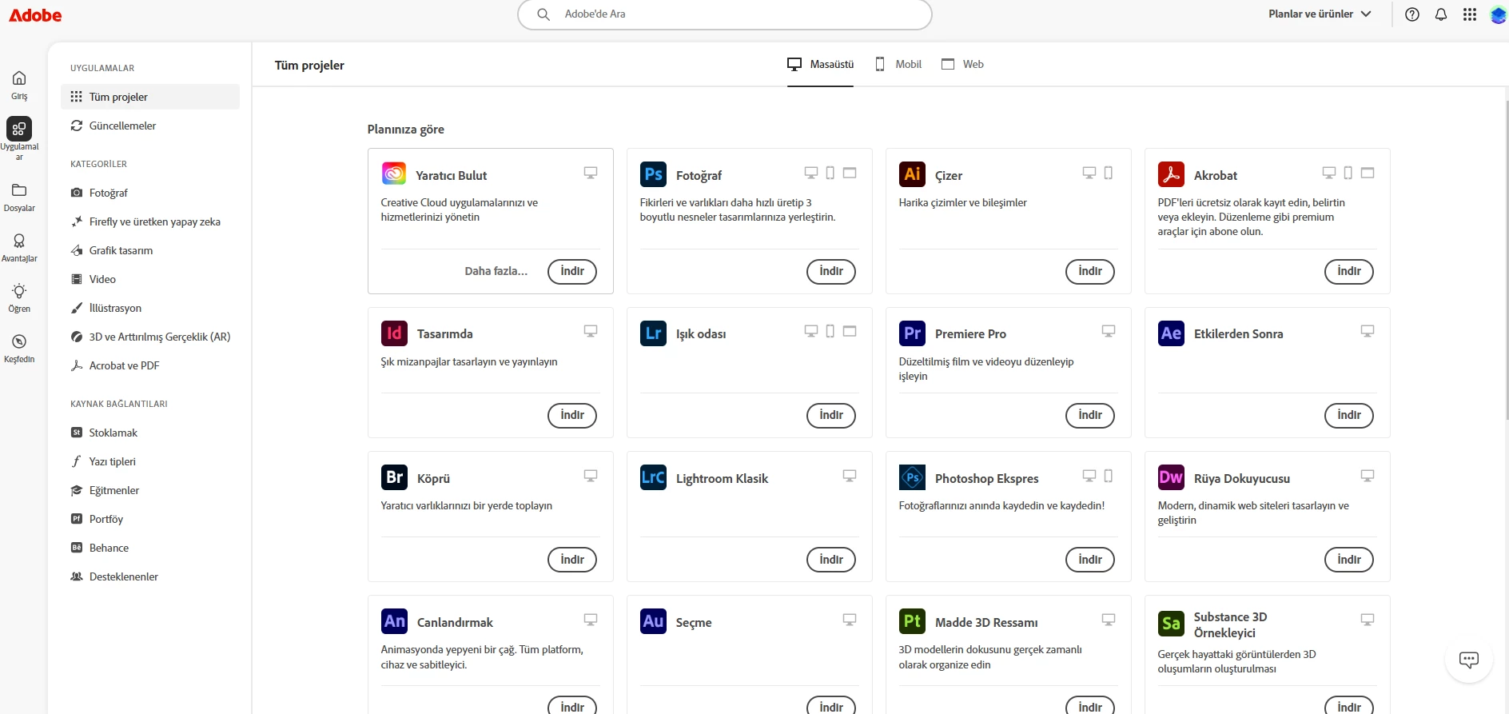Click the Photoshop Ekspres app icon
This screenshot has height=714, width=1509.
click(x=912, y=477)
